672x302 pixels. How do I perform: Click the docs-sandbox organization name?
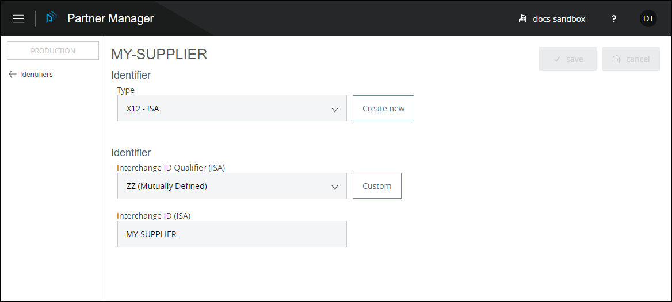[x=559, y=19]
